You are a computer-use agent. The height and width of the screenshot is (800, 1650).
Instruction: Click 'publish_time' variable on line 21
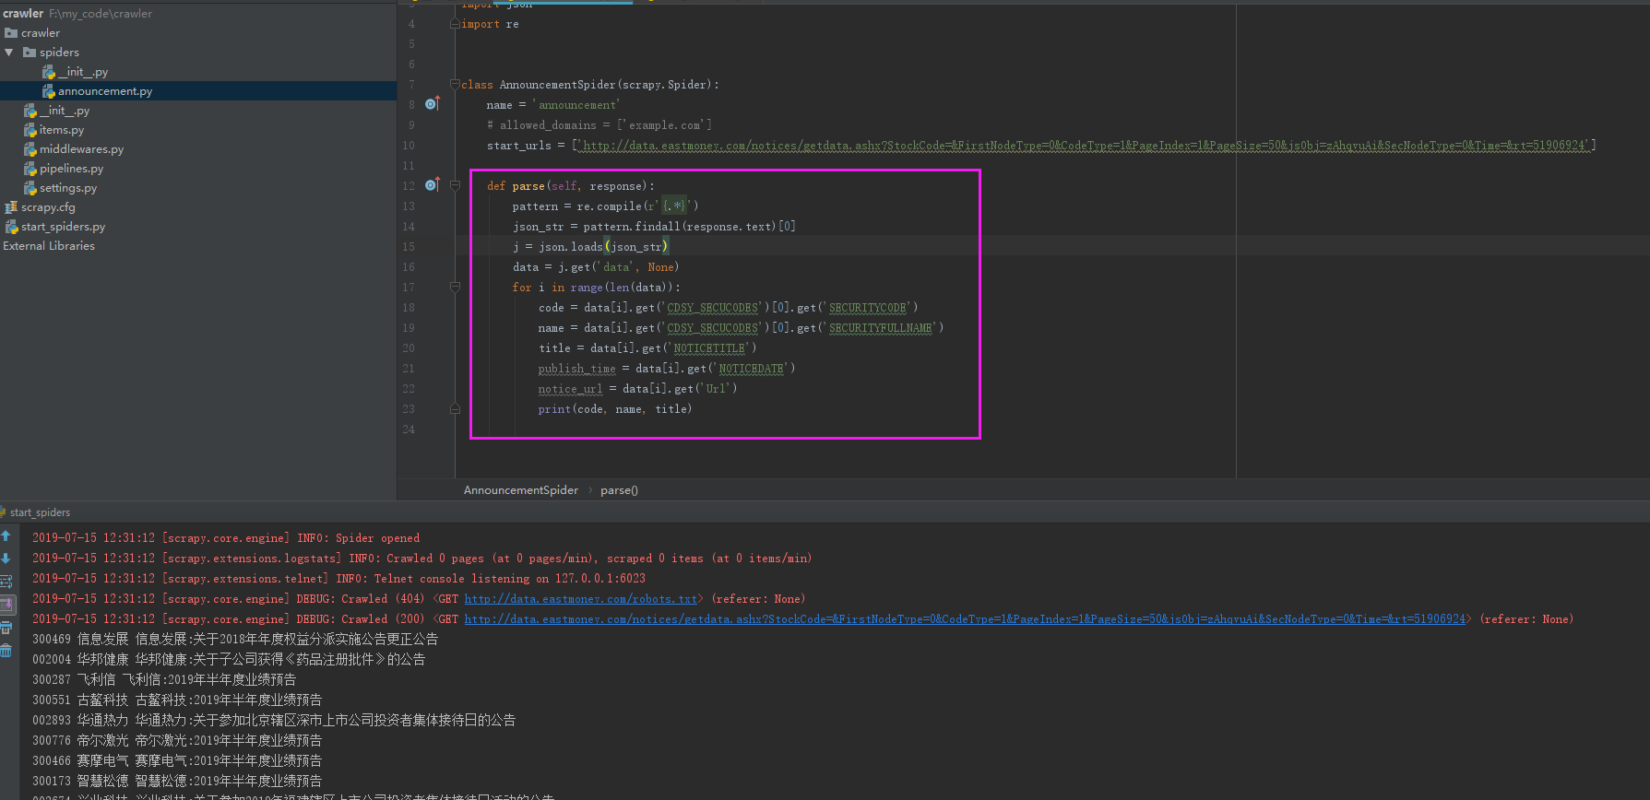tap(576, 369)
